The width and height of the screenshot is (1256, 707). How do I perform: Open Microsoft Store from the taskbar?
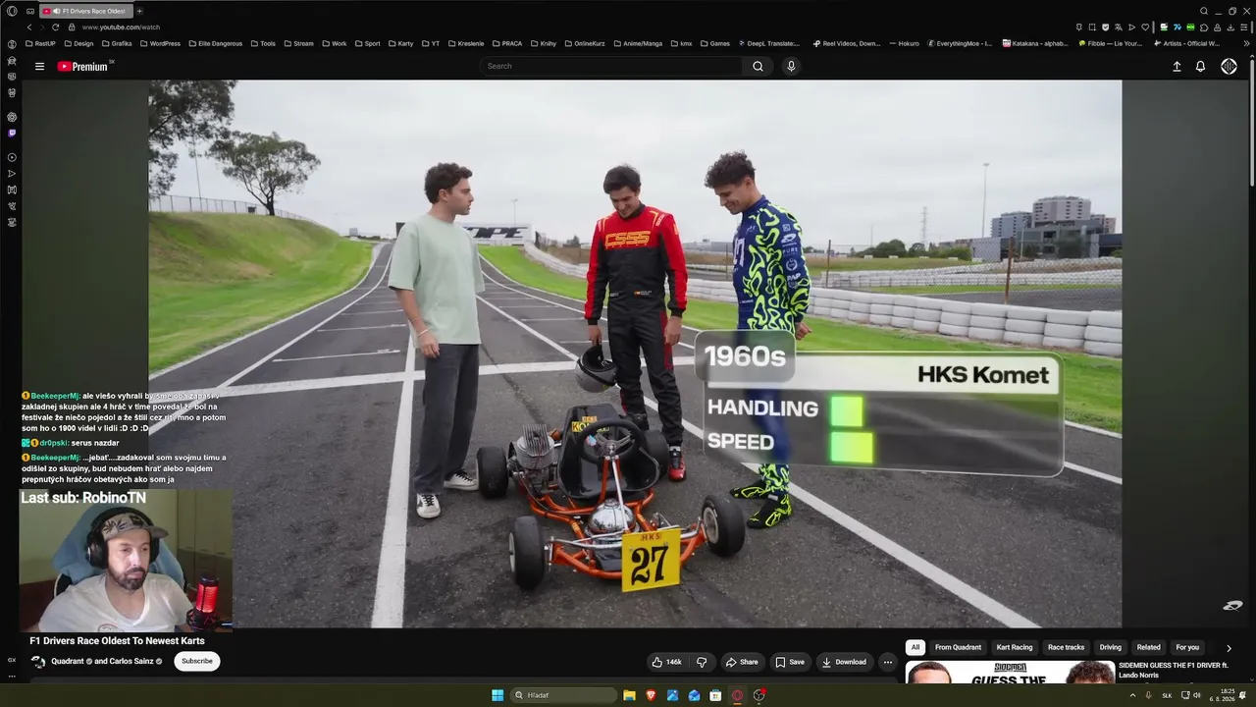pyautogui.click(x=715, y=695)
